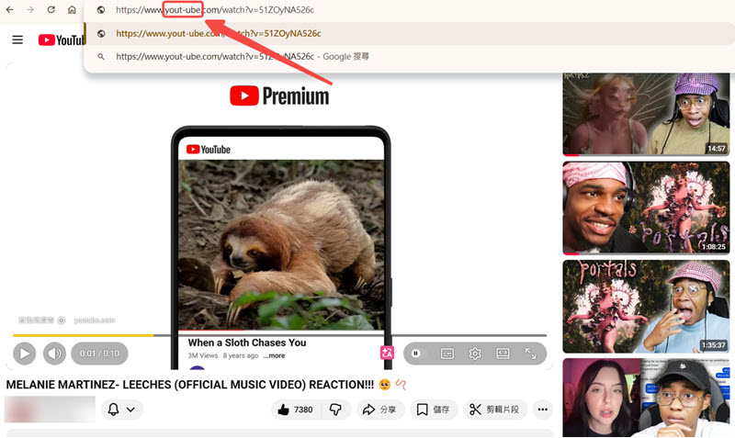Click the sloth video inside the ad phone
The height and width of the screenshot is (438, 735).
click(x=281, y=244)
